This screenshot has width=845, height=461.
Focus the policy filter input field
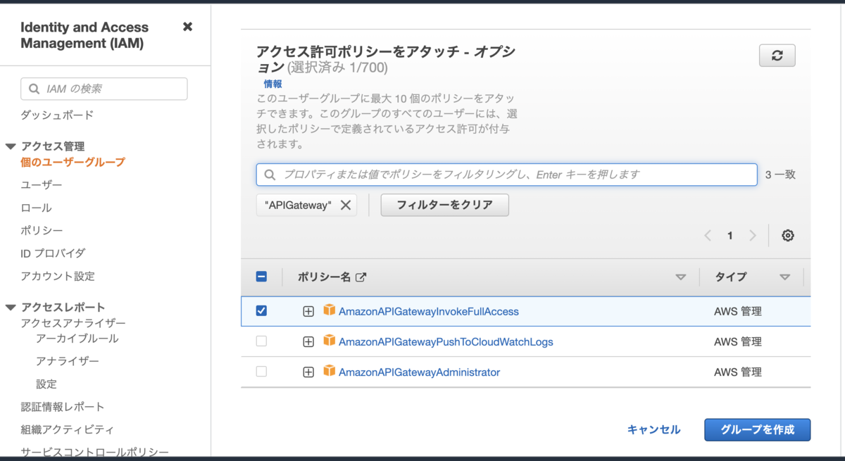point(506,175)
